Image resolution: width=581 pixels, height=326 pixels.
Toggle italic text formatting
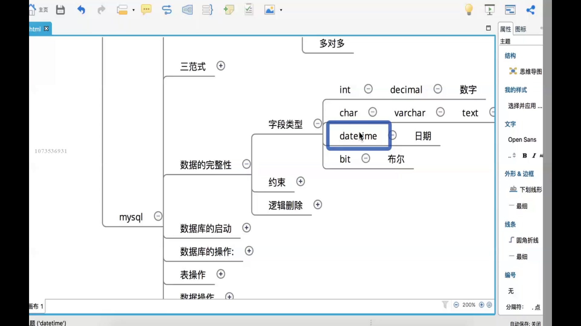click(x=534, y=155)
